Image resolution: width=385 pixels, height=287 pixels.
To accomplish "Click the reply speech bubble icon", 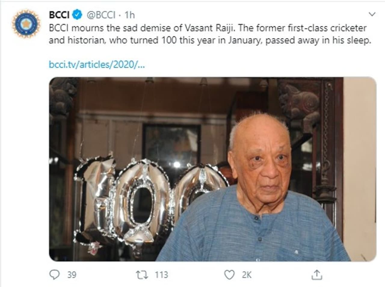I will (54, 274).
